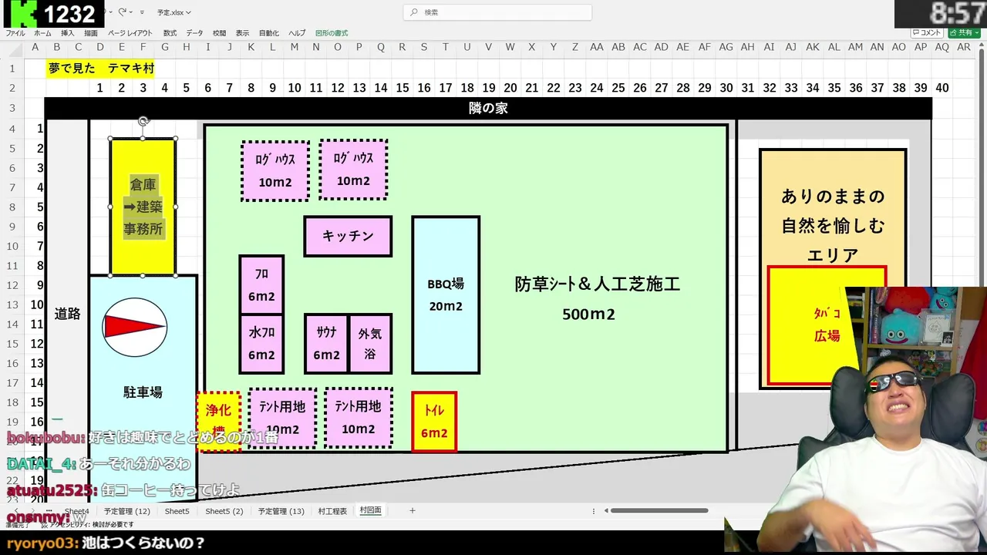
Task: Open the 挿入 ribbon tab
Action: coord(68,33)
